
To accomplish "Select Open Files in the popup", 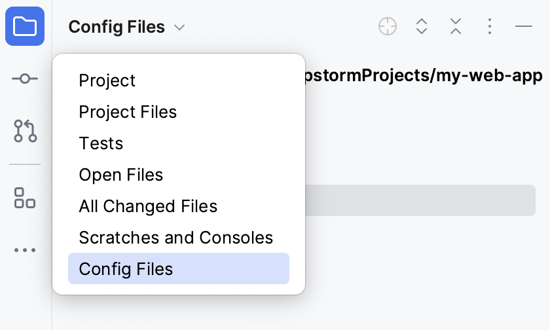I will tap(121, 175).
